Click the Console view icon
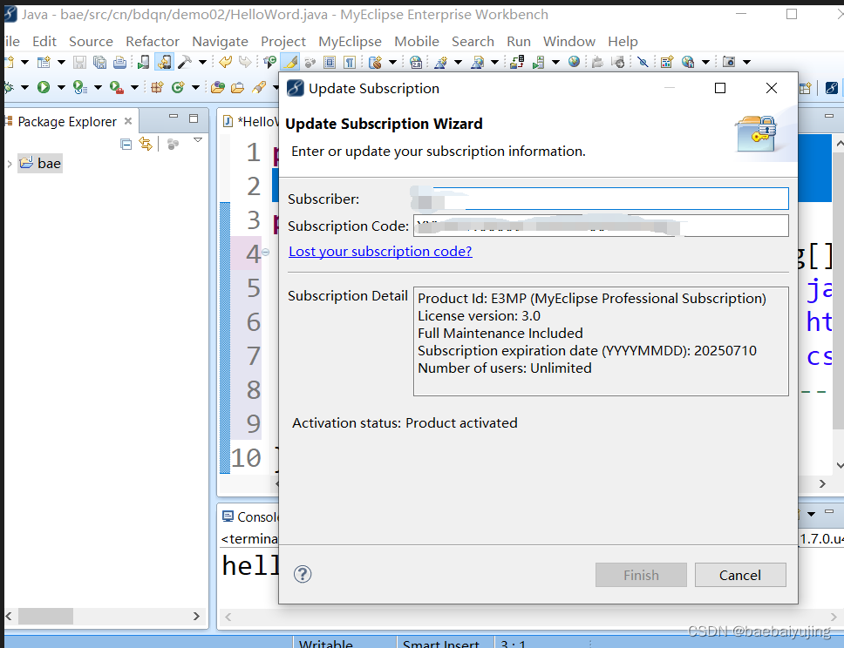Image resolution: width=844 pixels, height=648 pixels. pos(228,516)
